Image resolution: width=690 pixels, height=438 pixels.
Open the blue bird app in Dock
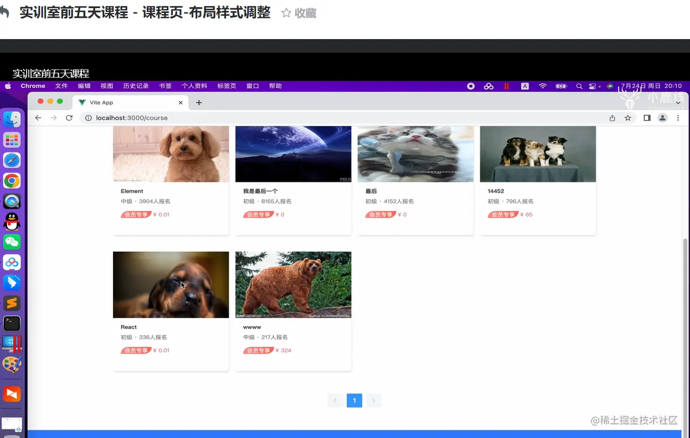[x=12, y=283]
